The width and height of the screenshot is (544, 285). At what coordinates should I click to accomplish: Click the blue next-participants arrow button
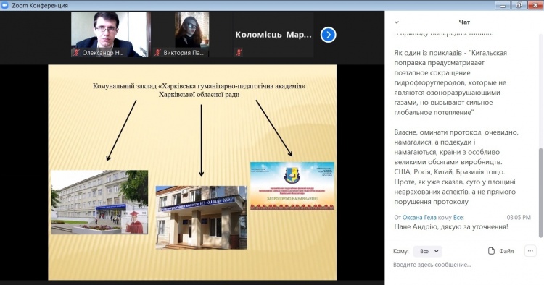(328, 35)
